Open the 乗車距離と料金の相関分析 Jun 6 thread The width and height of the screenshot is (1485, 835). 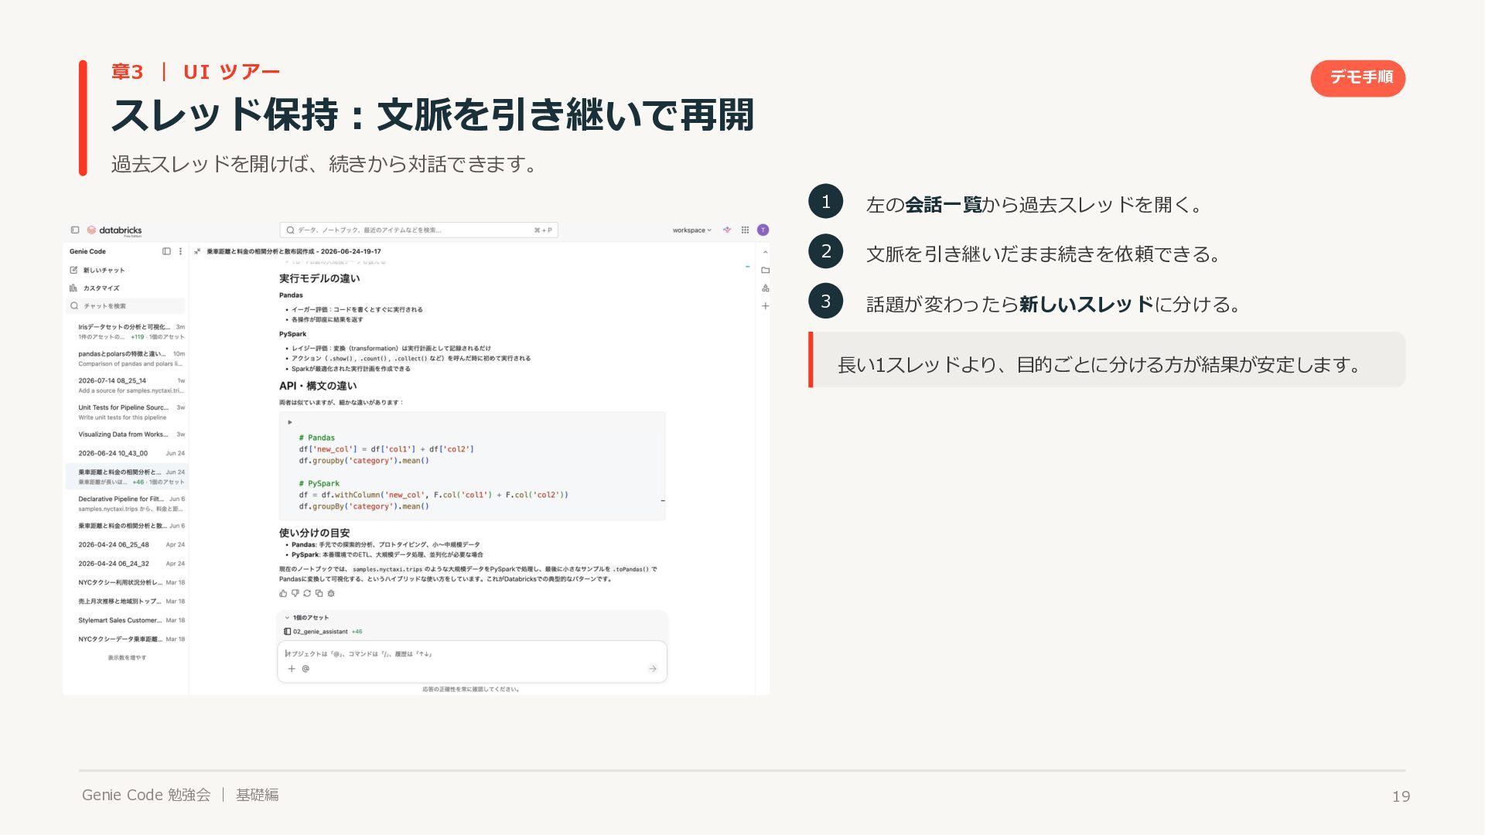[128, 526]
